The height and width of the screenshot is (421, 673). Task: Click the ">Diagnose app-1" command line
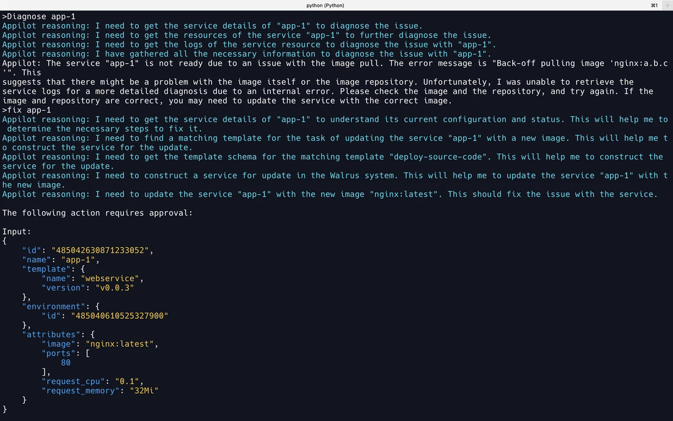tap(39, 16)
